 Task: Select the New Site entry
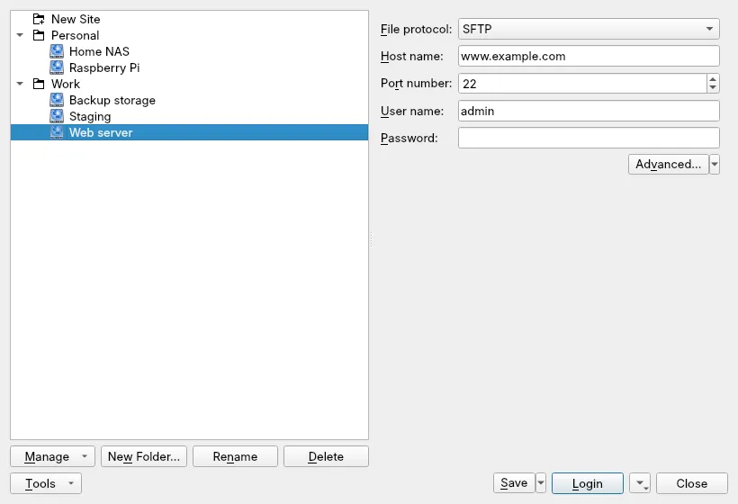[x=76, y=19]
